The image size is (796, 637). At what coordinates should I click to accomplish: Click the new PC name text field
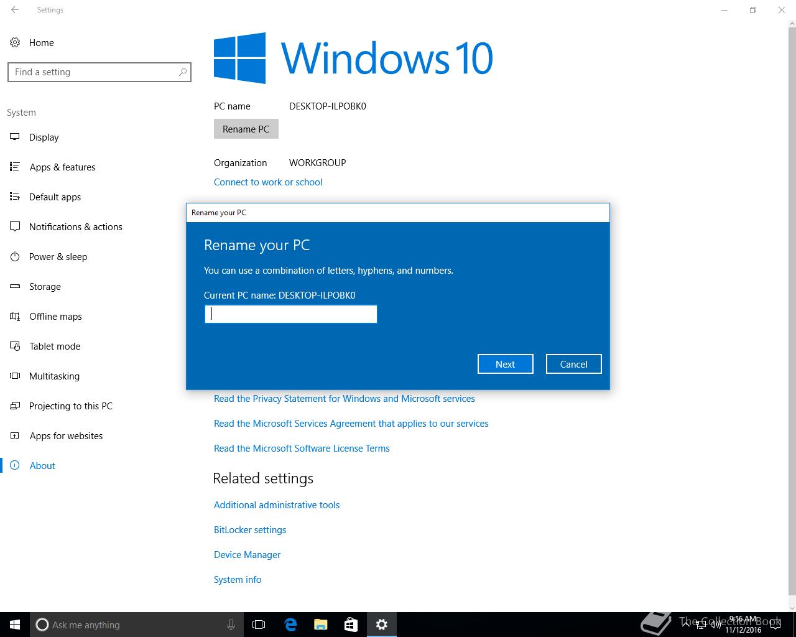coord(291,314)
